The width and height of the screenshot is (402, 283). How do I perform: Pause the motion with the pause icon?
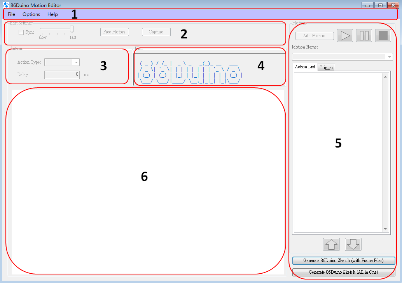pos(364,36)
